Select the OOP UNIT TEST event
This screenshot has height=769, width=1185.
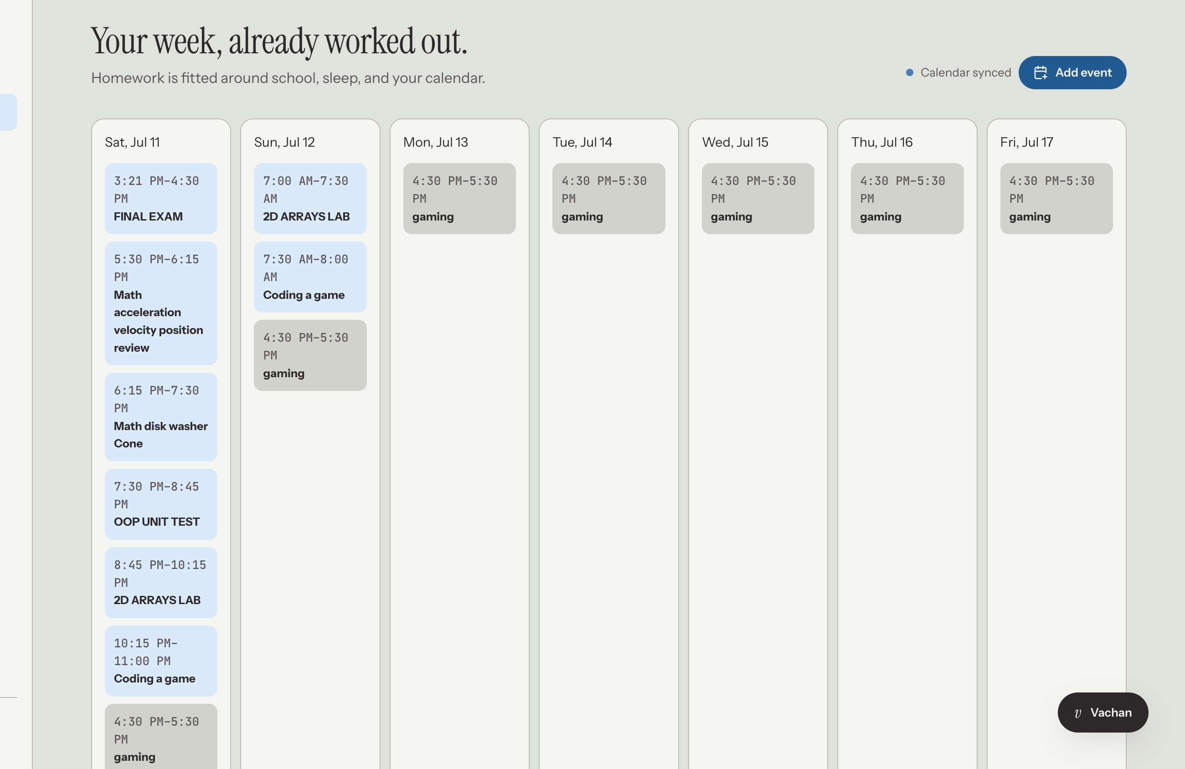click(x=161, y=504)
